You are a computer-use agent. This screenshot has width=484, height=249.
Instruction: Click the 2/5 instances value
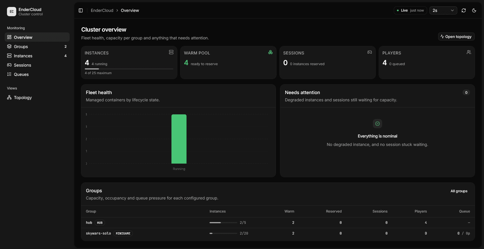[x=243, y=223]
